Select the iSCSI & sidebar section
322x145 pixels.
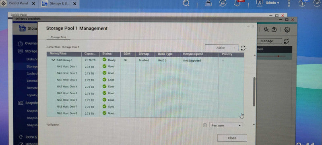point(28,137)
